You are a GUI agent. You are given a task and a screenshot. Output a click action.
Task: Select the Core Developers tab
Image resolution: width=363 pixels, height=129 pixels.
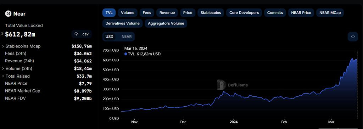[244, 13]
